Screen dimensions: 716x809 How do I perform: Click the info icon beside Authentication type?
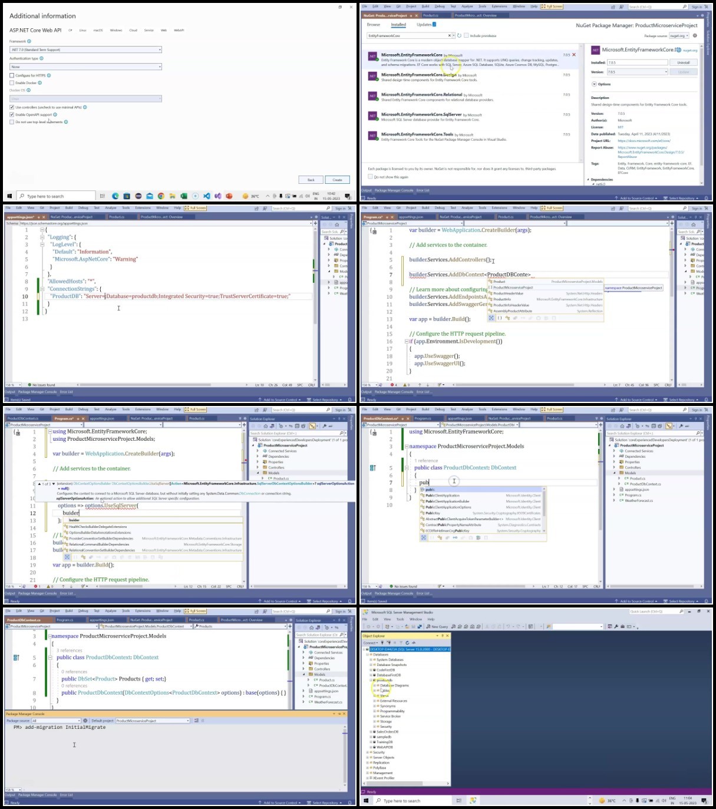pyautogui.click(x=41, y=58)
